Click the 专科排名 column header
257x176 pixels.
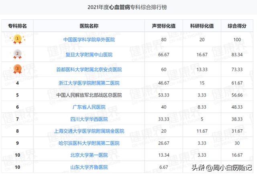tap(17, 26)
